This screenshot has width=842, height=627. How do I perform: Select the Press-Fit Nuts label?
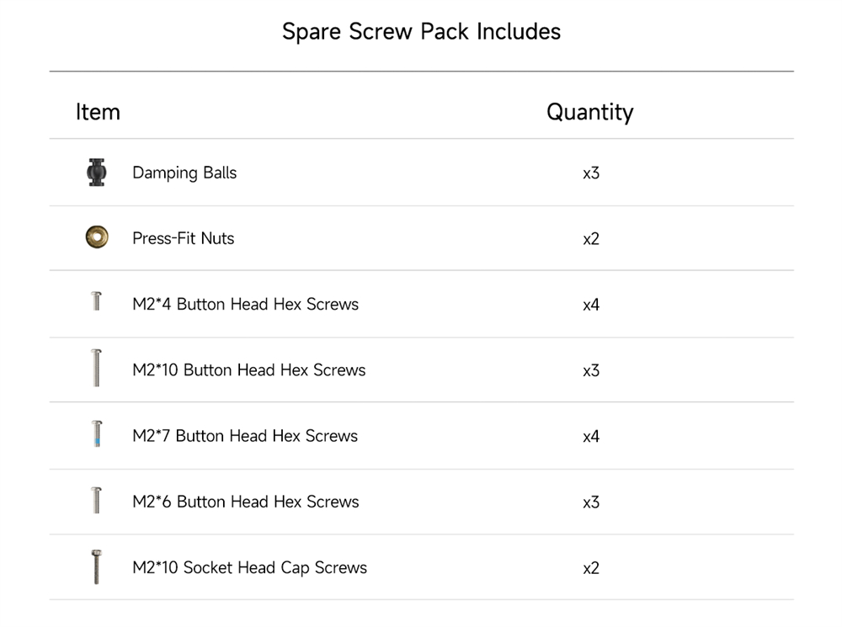pos(183,239)
